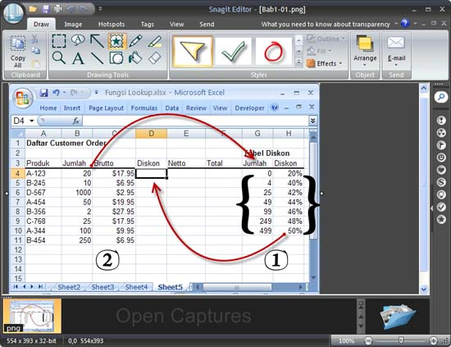Select the Shape tool
The height and width of the screenshot is (347, 451).
click(x=116, y=57)
